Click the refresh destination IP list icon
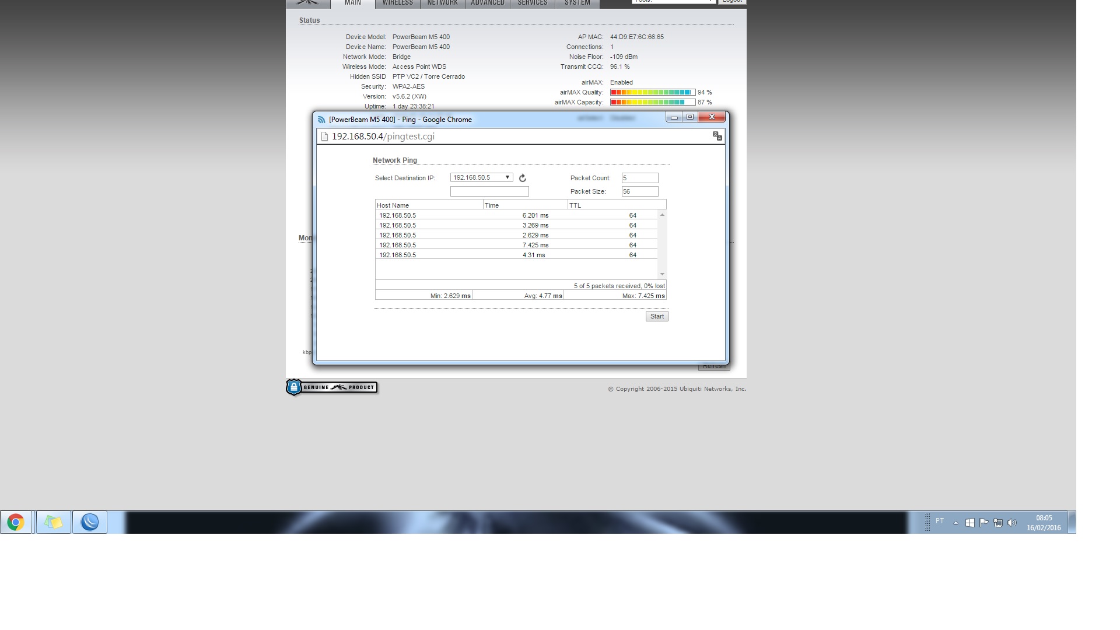This screenshot has height=630, width=1120. click(523, 178)
